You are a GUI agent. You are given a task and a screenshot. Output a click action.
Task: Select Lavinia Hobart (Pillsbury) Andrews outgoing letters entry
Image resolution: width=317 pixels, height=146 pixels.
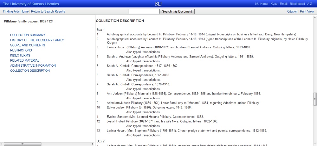click(x=179, y=47)
